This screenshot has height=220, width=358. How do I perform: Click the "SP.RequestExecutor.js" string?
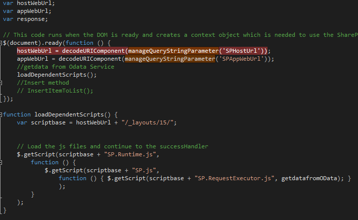pyautogui.click(x=234, y=178)
